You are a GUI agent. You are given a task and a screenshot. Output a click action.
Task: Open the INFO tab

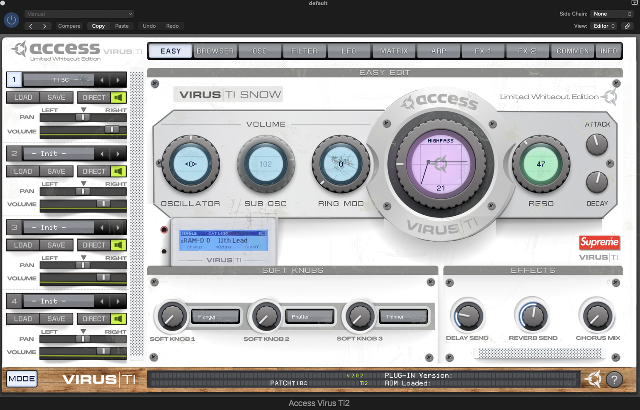coord(608,51)
